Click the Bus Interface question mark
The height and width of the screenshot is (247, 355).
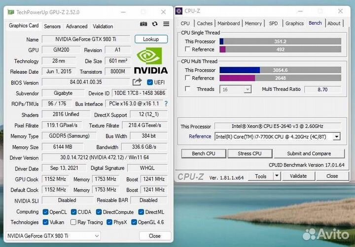166,104
